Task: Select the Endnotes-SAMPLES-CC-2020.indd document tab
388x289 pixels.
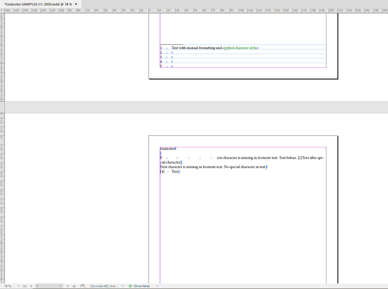Action: pyautogui.click(x=37, y=4)
